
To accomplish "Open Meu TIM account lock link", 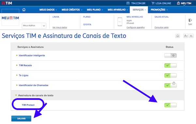I will (x=184, y=3).
